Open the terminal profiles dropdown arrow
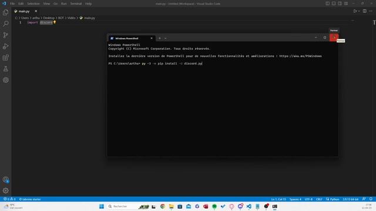 166,38
